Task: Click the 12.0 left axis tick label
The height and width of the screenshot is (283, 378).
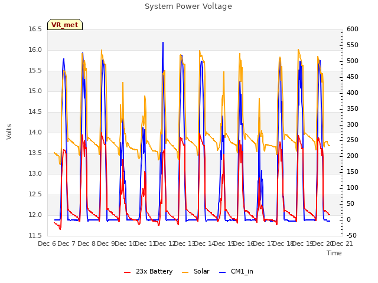Action: [35, 215]
